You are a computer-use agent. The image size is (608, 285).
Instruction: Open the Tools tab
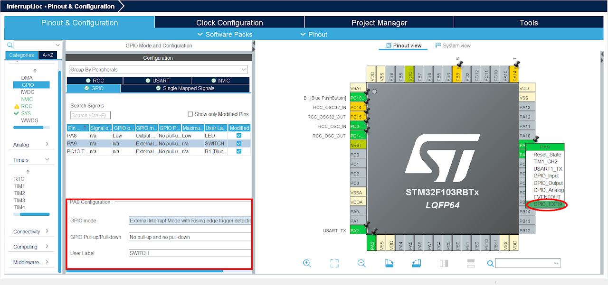(529, 23)
